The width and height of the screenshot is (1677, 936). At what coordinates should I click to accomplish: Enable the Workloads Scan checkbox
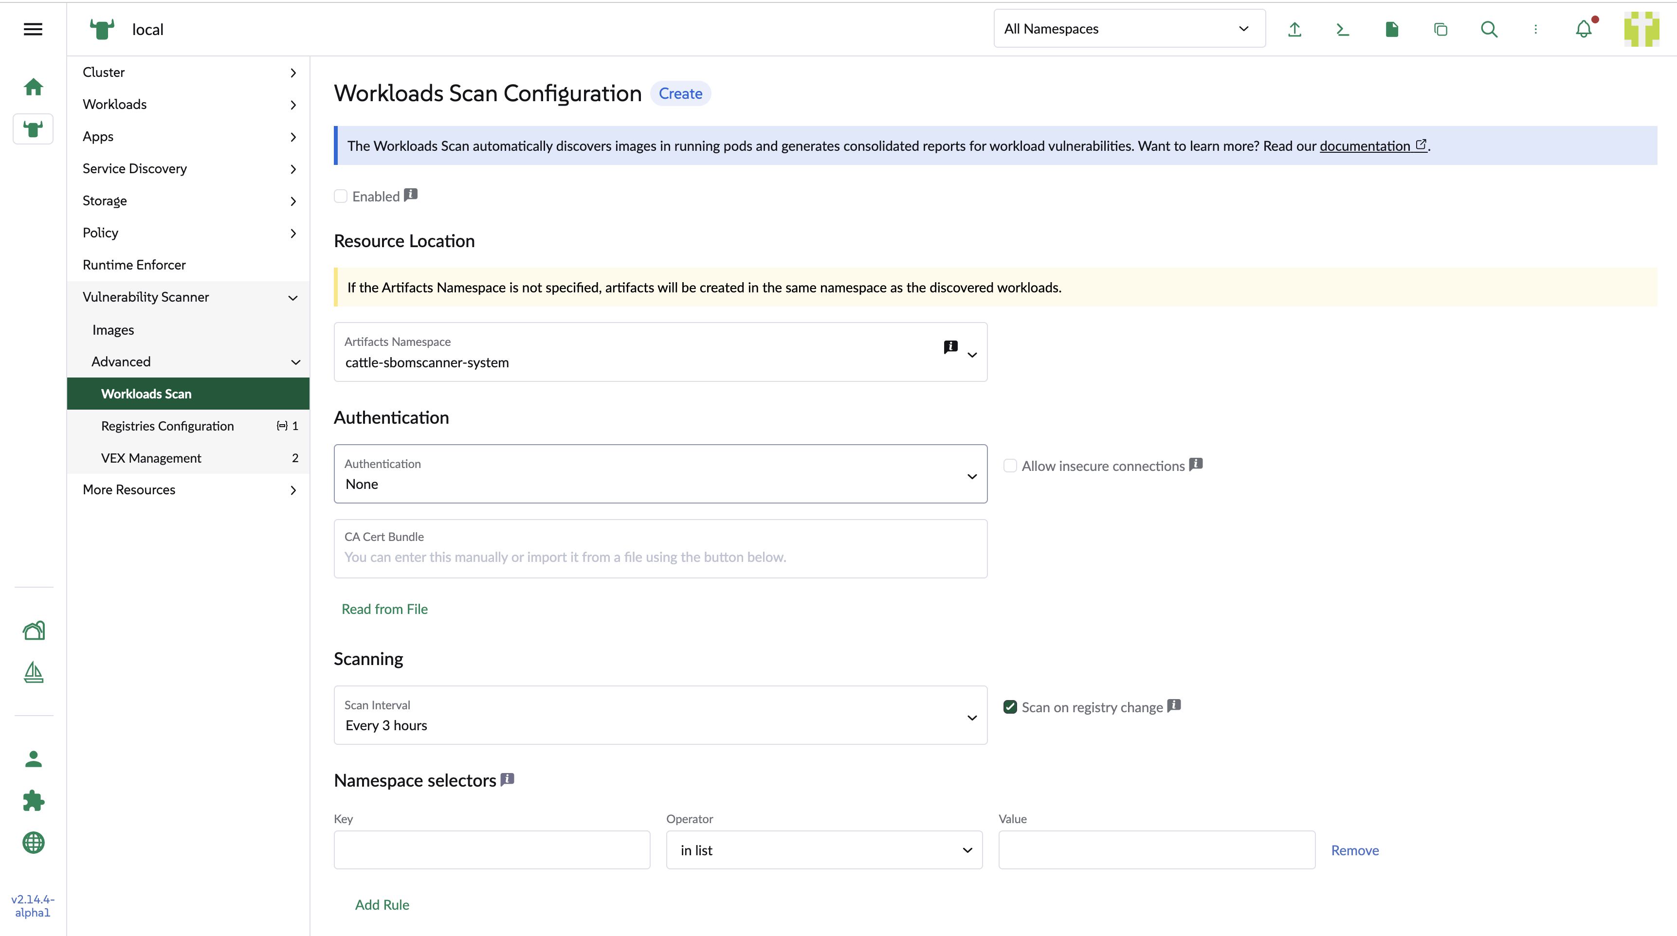pos(341,197)
